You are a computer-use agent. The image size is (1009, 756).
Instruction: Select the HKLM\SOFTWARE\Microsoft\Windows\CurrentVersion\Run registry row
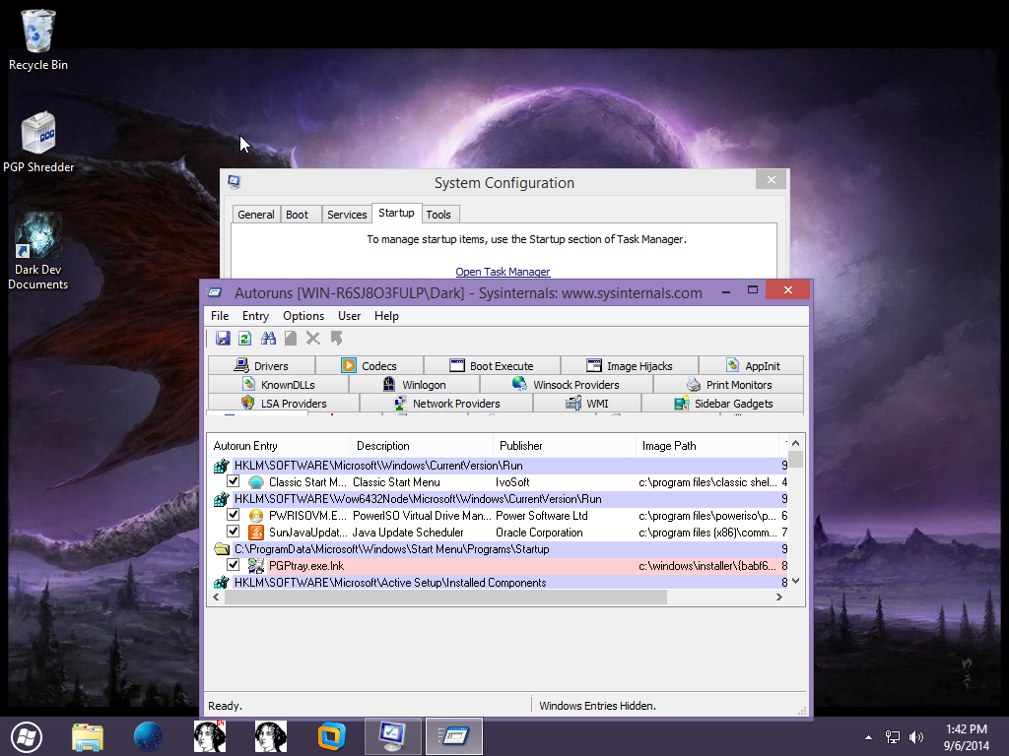(x=499, y=466)
